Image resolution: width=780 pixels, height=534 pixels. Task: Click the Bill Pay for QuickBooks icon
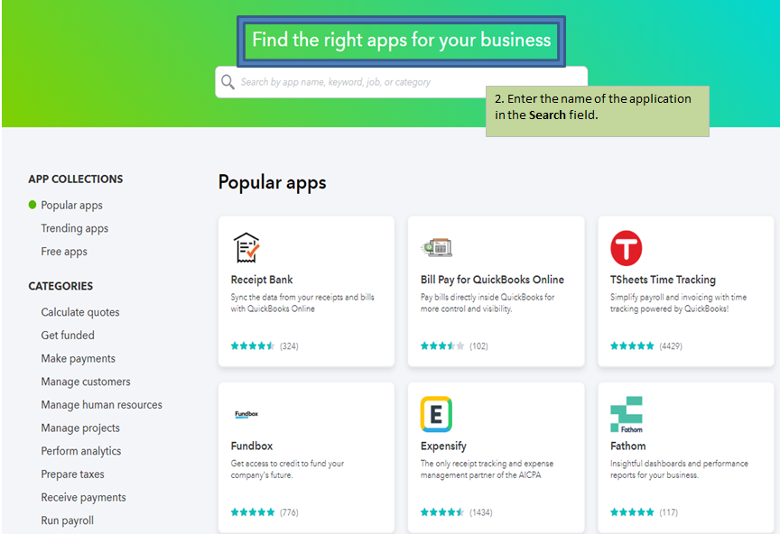coord(436,247)
